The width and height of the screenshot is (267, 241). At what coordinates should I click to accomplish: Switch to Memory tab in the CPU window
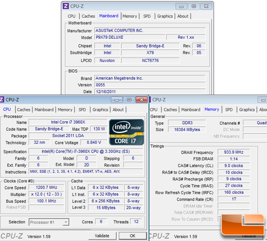(65, 110)
